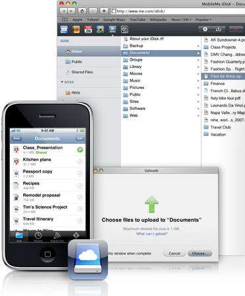The image size is (245, 296).
Task: Add bookmark with the plus button
Action: [104, 11]
